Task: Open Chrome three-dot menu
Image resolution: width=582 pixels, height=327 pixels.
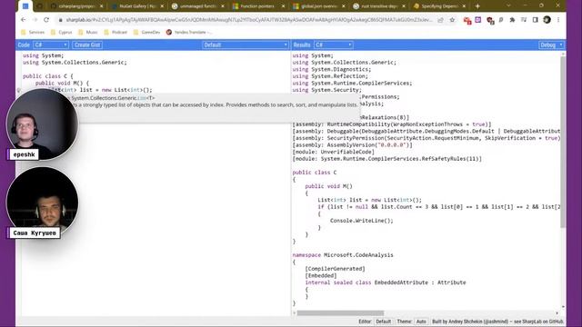Action: [558, 20]
